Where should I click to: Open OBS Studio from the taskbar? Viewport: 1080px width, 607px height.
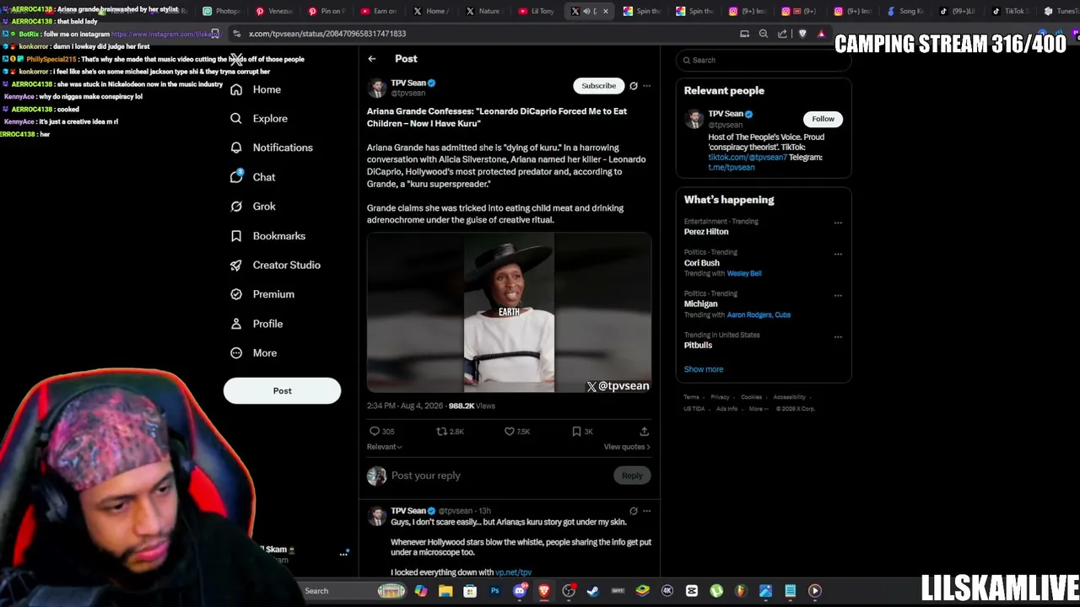pos(569,591)
